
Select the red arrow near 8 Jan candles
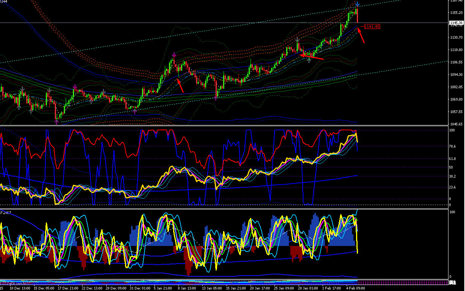point(180,85)
